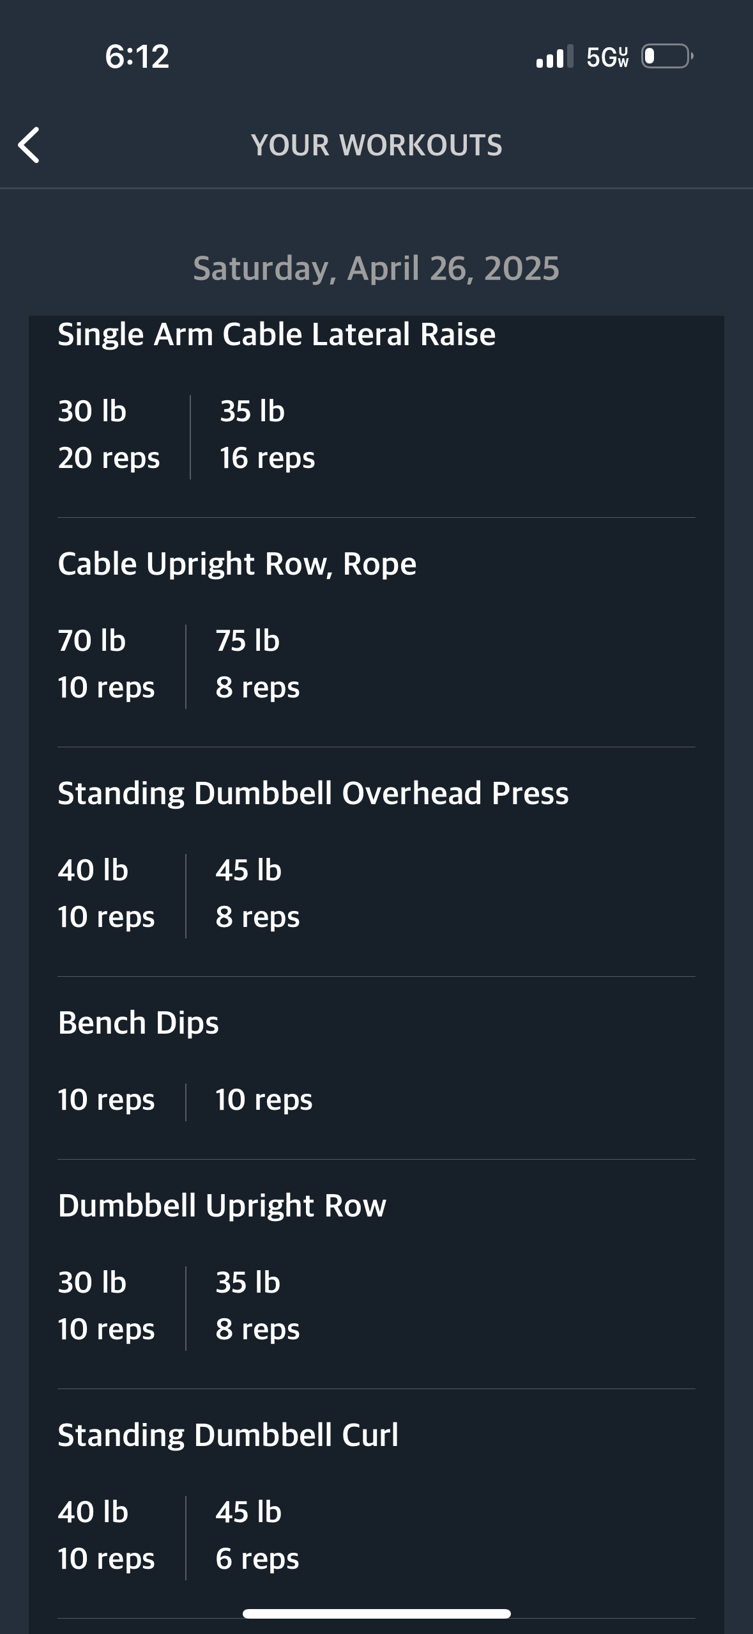The image size is (753, 1634).
Task: Open Single Arm Cable Lateral Raise exercise
Action: point(277,334)
